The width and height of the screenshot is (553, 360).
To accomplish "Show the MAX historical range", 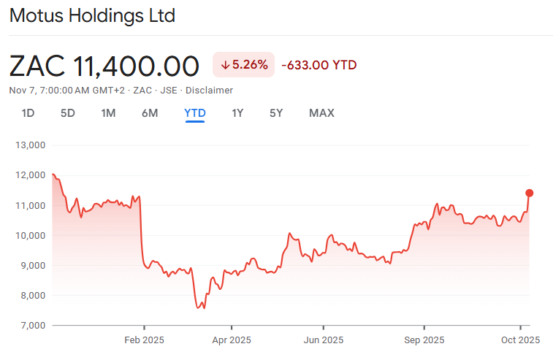I will coord(321,113).
